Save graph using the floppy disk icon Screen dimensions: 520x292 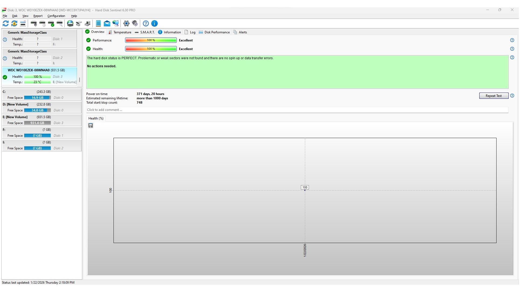(x=91, y=126)
